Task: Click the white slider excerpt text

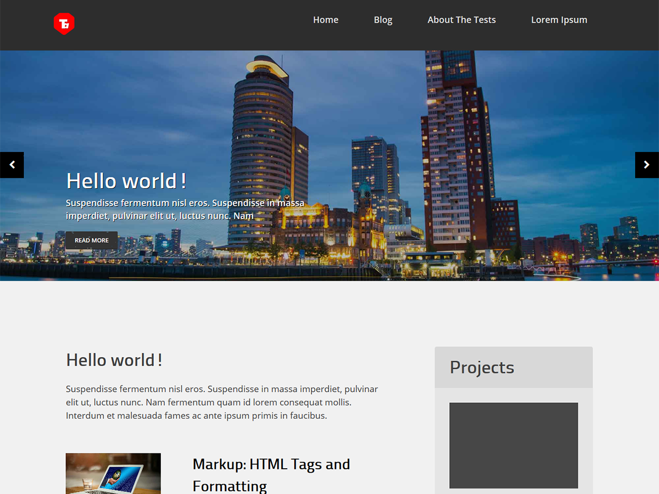Action: click(185, 210)
